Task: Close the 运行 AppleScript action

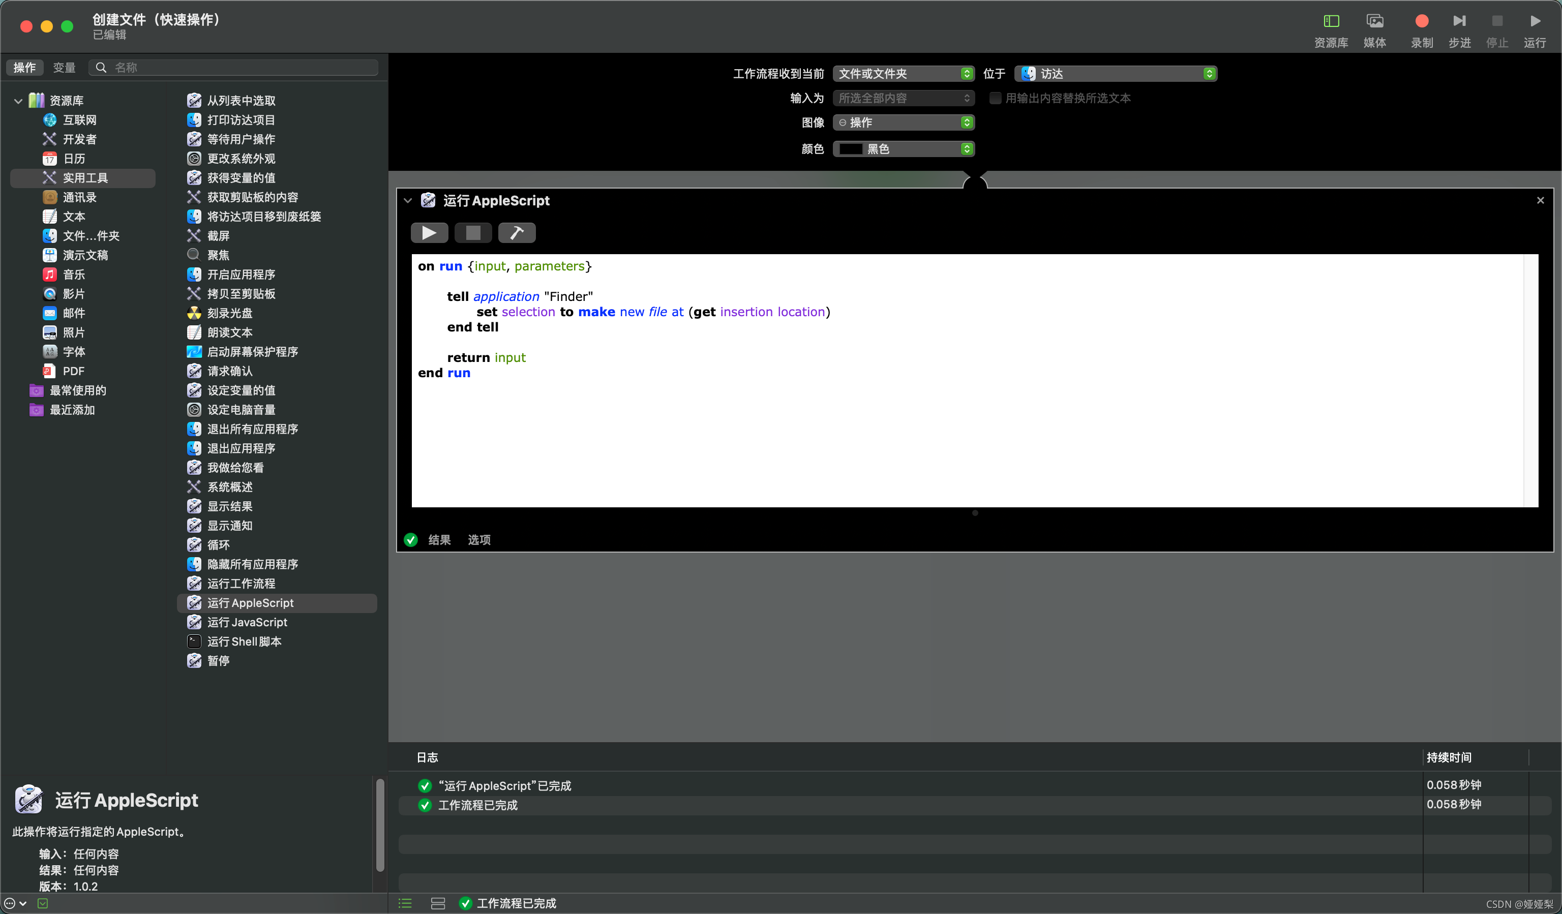Action: coord(1540,200)
